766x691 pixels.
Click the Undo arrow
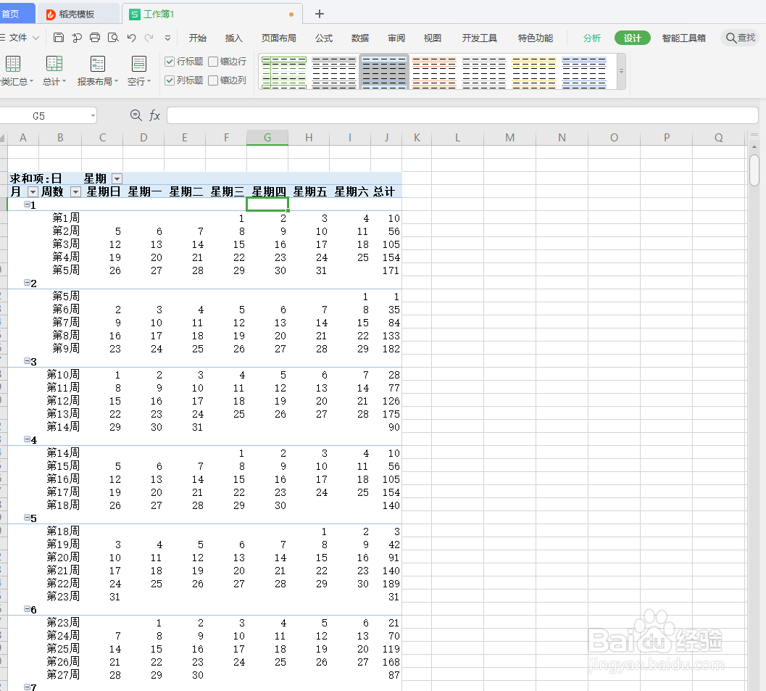(x=131, y=38)
